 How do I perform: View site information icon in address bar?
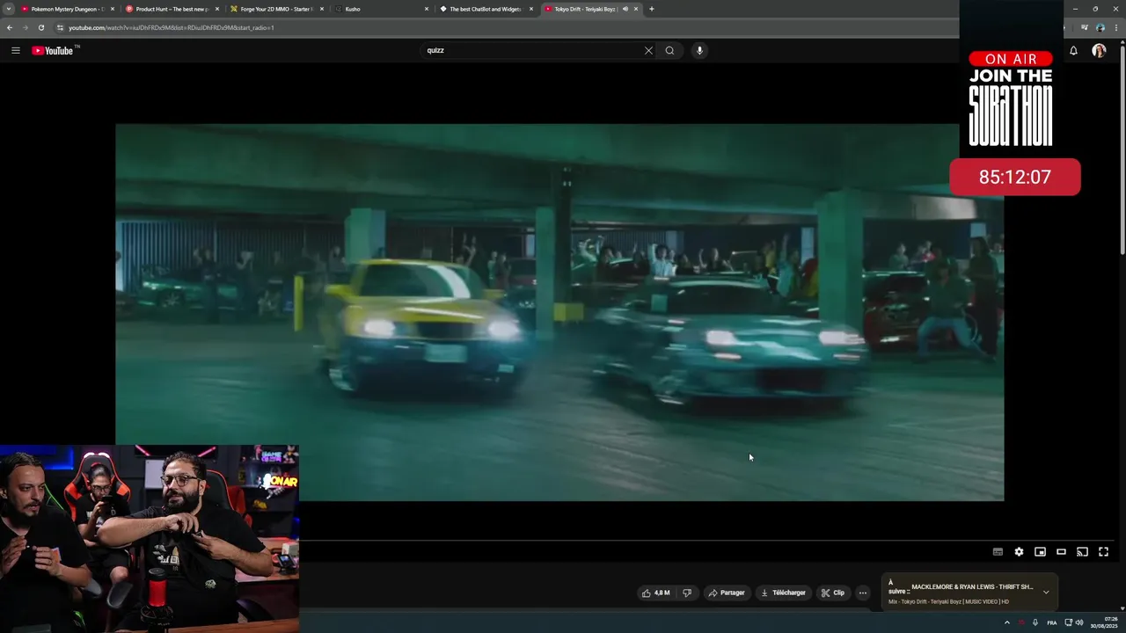(x=60, y=27)
